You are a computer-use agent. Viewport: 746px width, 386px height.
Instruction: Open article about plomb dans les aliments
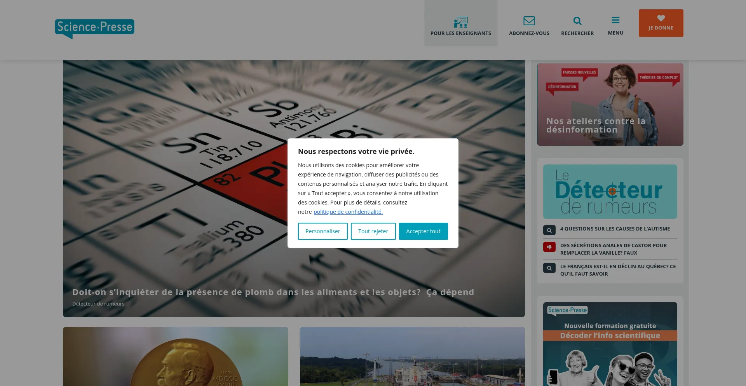273,292
